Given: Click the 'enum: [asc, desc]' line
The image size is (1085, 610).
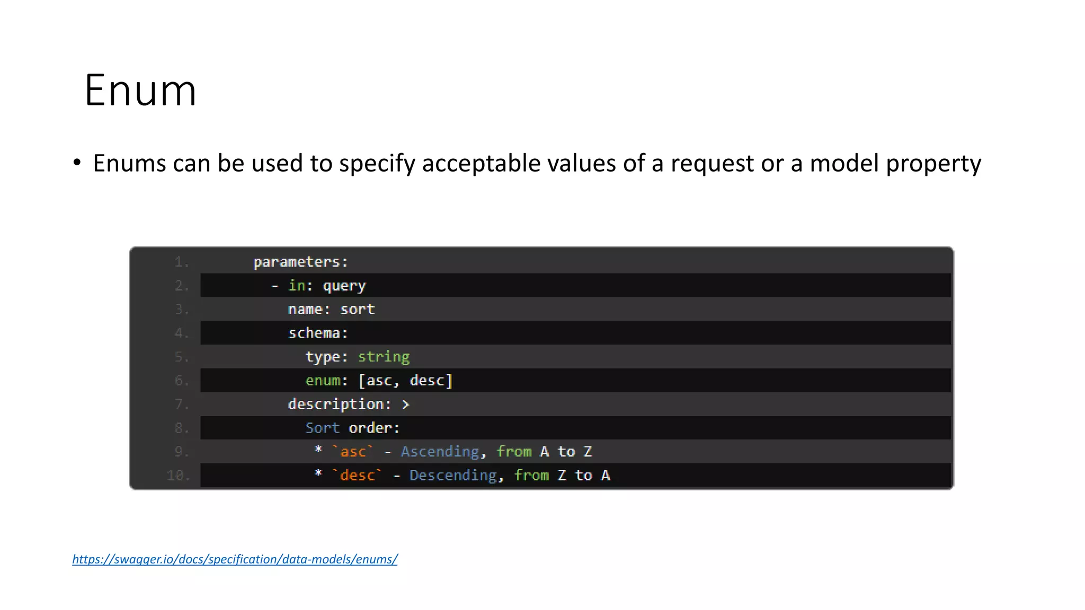Looking at the screenshot, I should coord(379,381).
